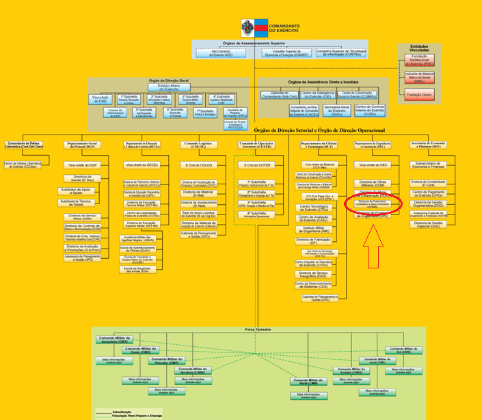Select Comandante de Defesa Cibernética (Com Def Ciber)

(24, 145)
